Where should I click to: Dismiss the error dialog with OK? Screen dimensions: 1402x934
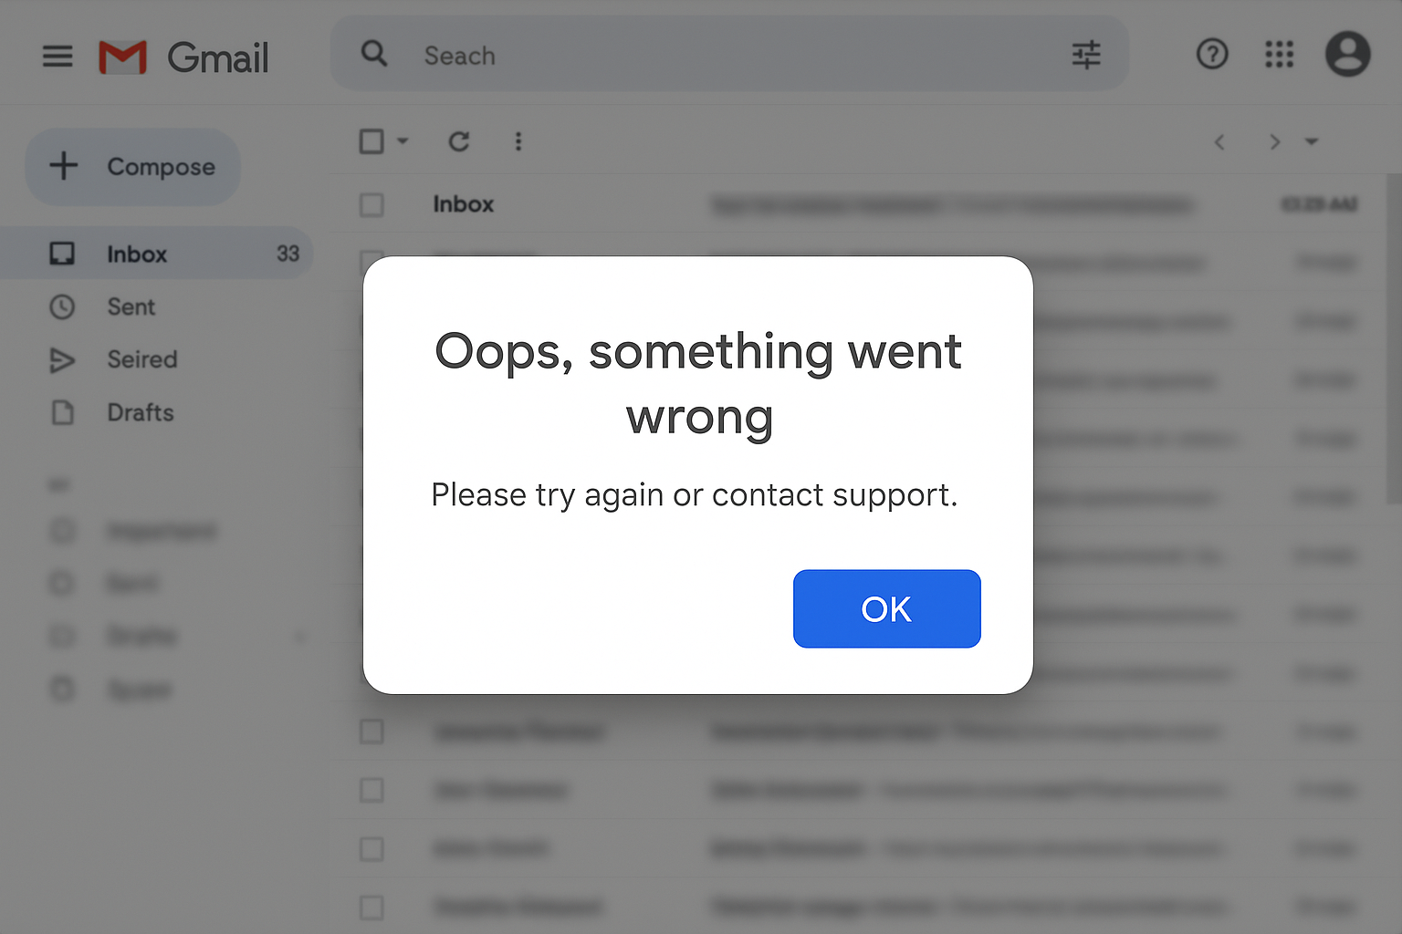tap(886, 608)
